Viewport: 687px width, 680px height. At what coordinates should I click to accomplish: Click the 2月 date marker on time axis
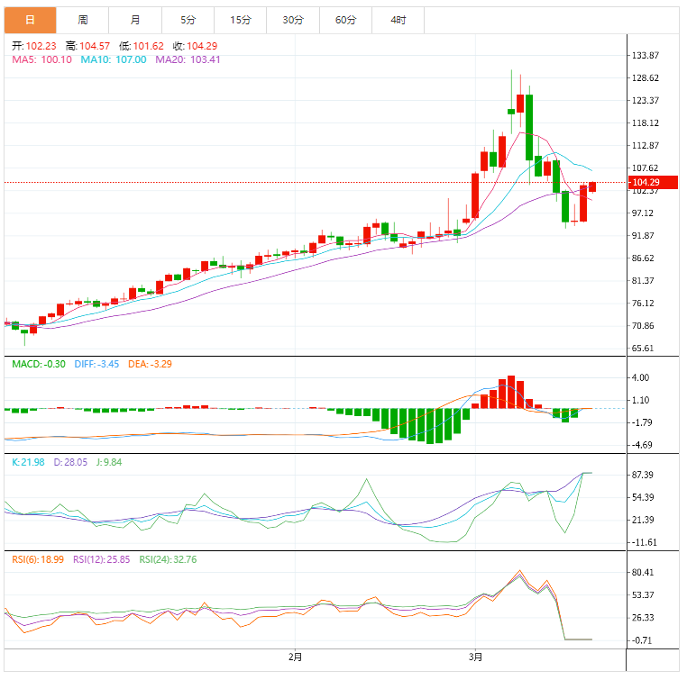coord(295,657)
